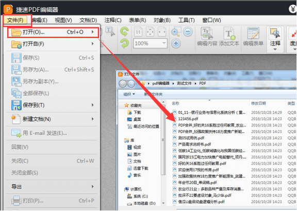
Task: Click 关闭(C) menu entry
Action: point(53,161)
